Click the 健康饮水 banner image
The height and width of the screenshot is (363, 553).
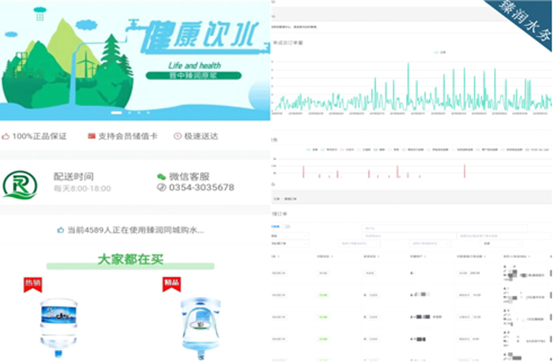click(134, 61)
